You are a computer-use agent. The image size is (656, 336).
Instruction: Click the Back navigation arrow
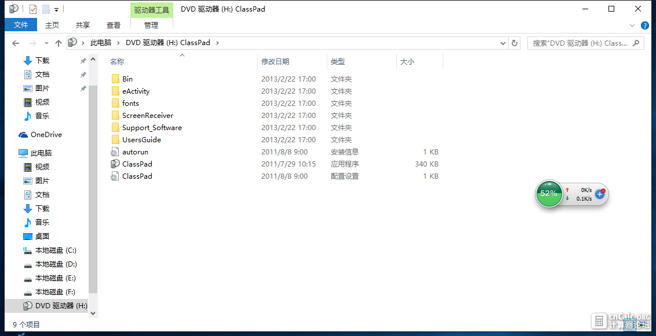click(16, 43)
